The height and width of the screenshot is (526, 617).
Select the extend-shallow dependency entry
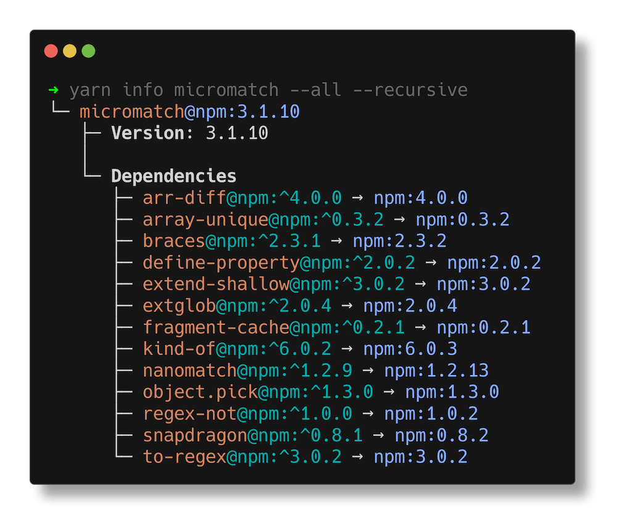click(336, 284)
